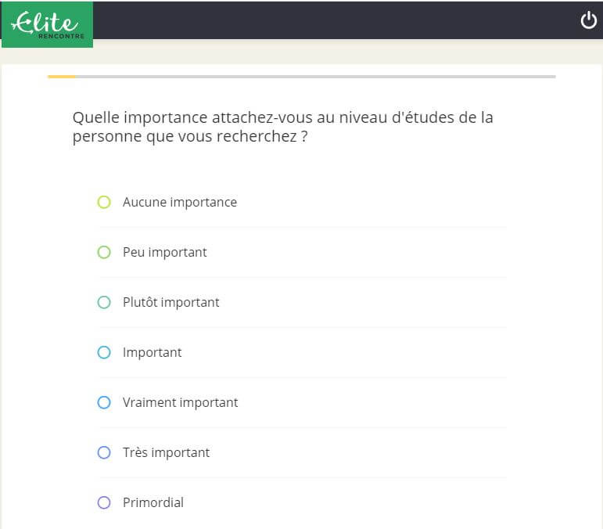Click the question text about niveau d'études
The height and width of the screenshot is (529, 603).
point(282,127)
